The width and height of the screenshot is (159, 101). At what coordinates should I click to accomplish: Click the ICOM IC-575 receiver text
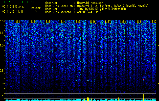pyautogui.click(x=101, y=9)
